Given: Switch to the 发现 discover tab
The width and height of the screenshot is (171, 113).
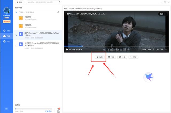Looking at the screenshot, I should 6,41.
